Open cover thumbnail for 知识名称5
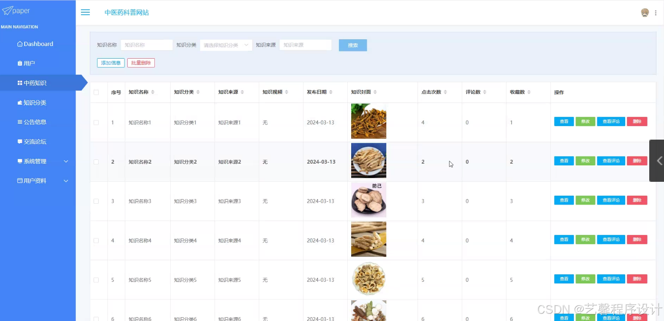664x321 pixels. [x=368, y=278]
